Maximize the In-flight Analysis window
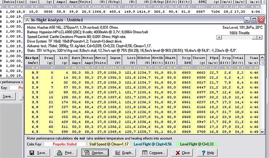Screen dimensions: 269x158 (x=254, y=20)
